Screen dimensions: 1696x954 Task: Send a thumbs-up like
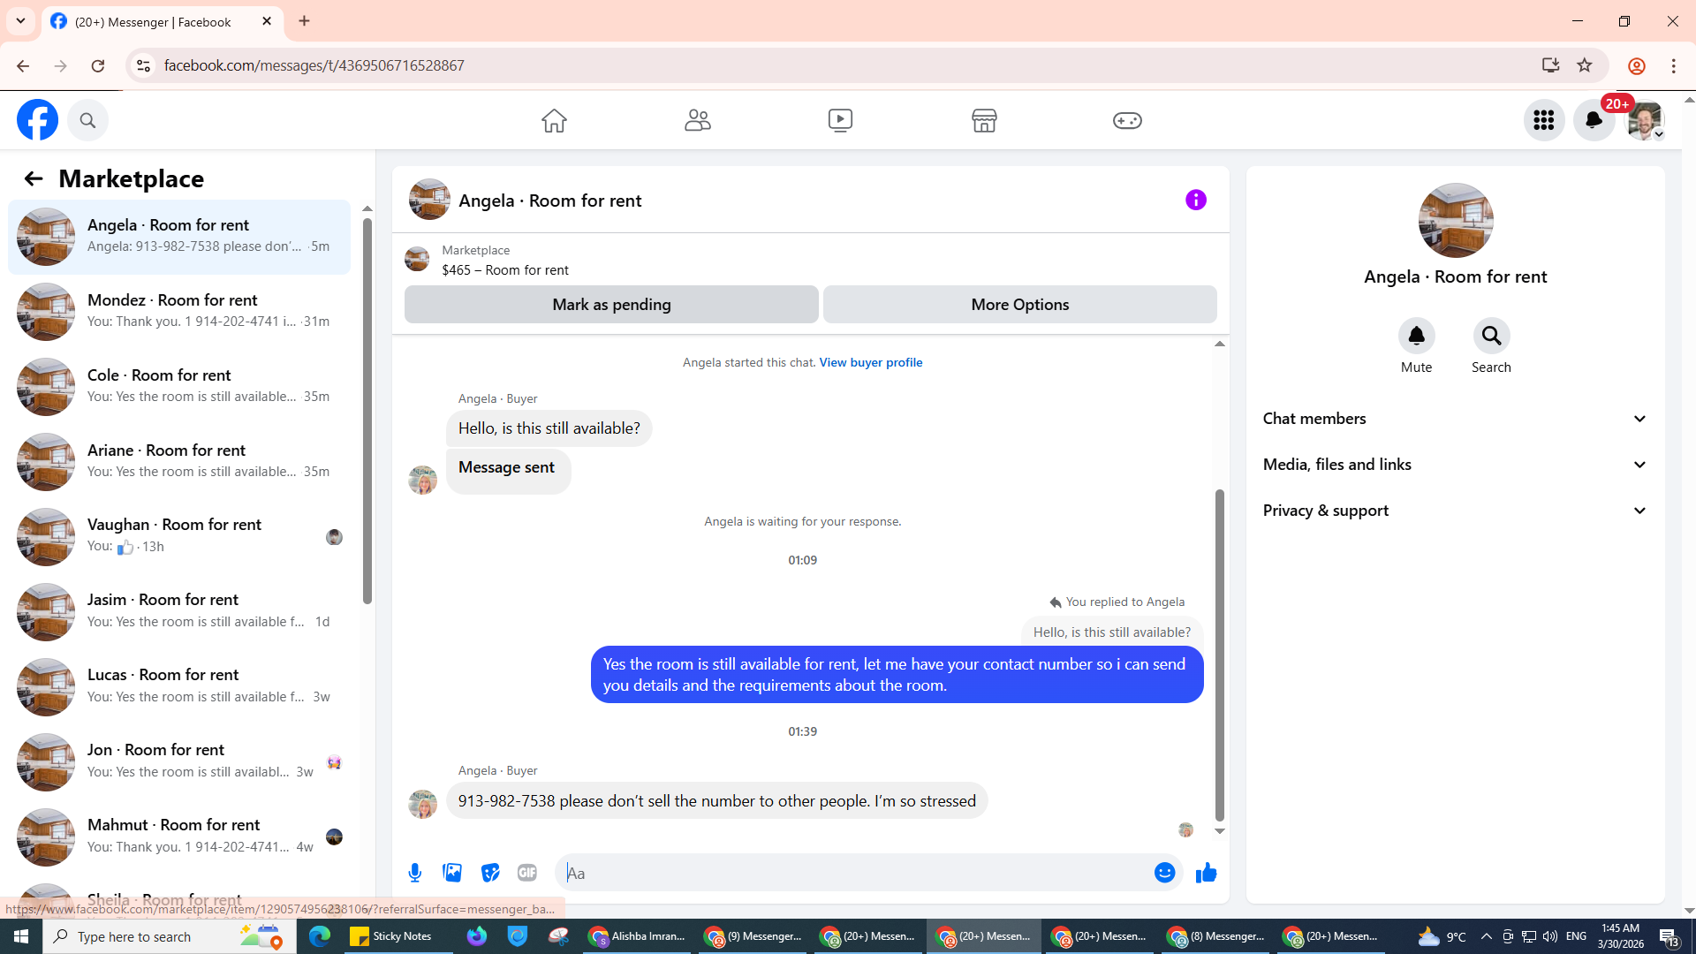pos(1206,873)
